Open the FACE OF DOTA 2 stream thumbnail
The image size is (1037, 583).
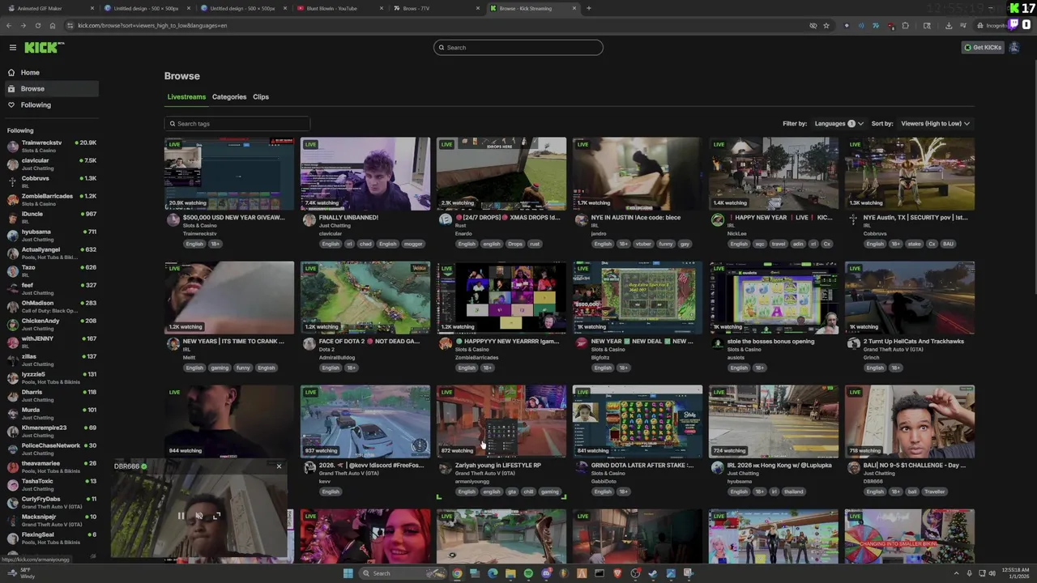[x=365, y=297]
